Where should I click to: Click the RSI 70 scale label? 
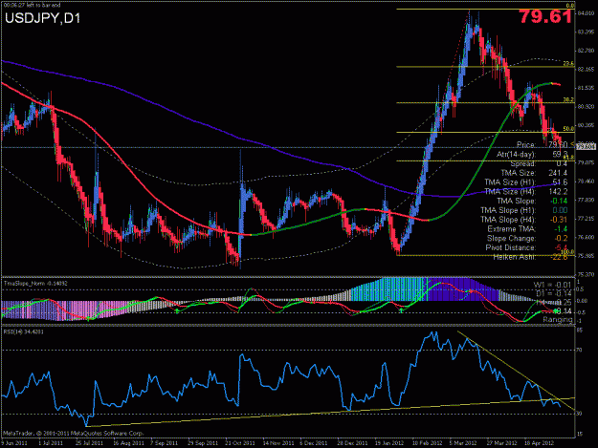pos(580,350)
